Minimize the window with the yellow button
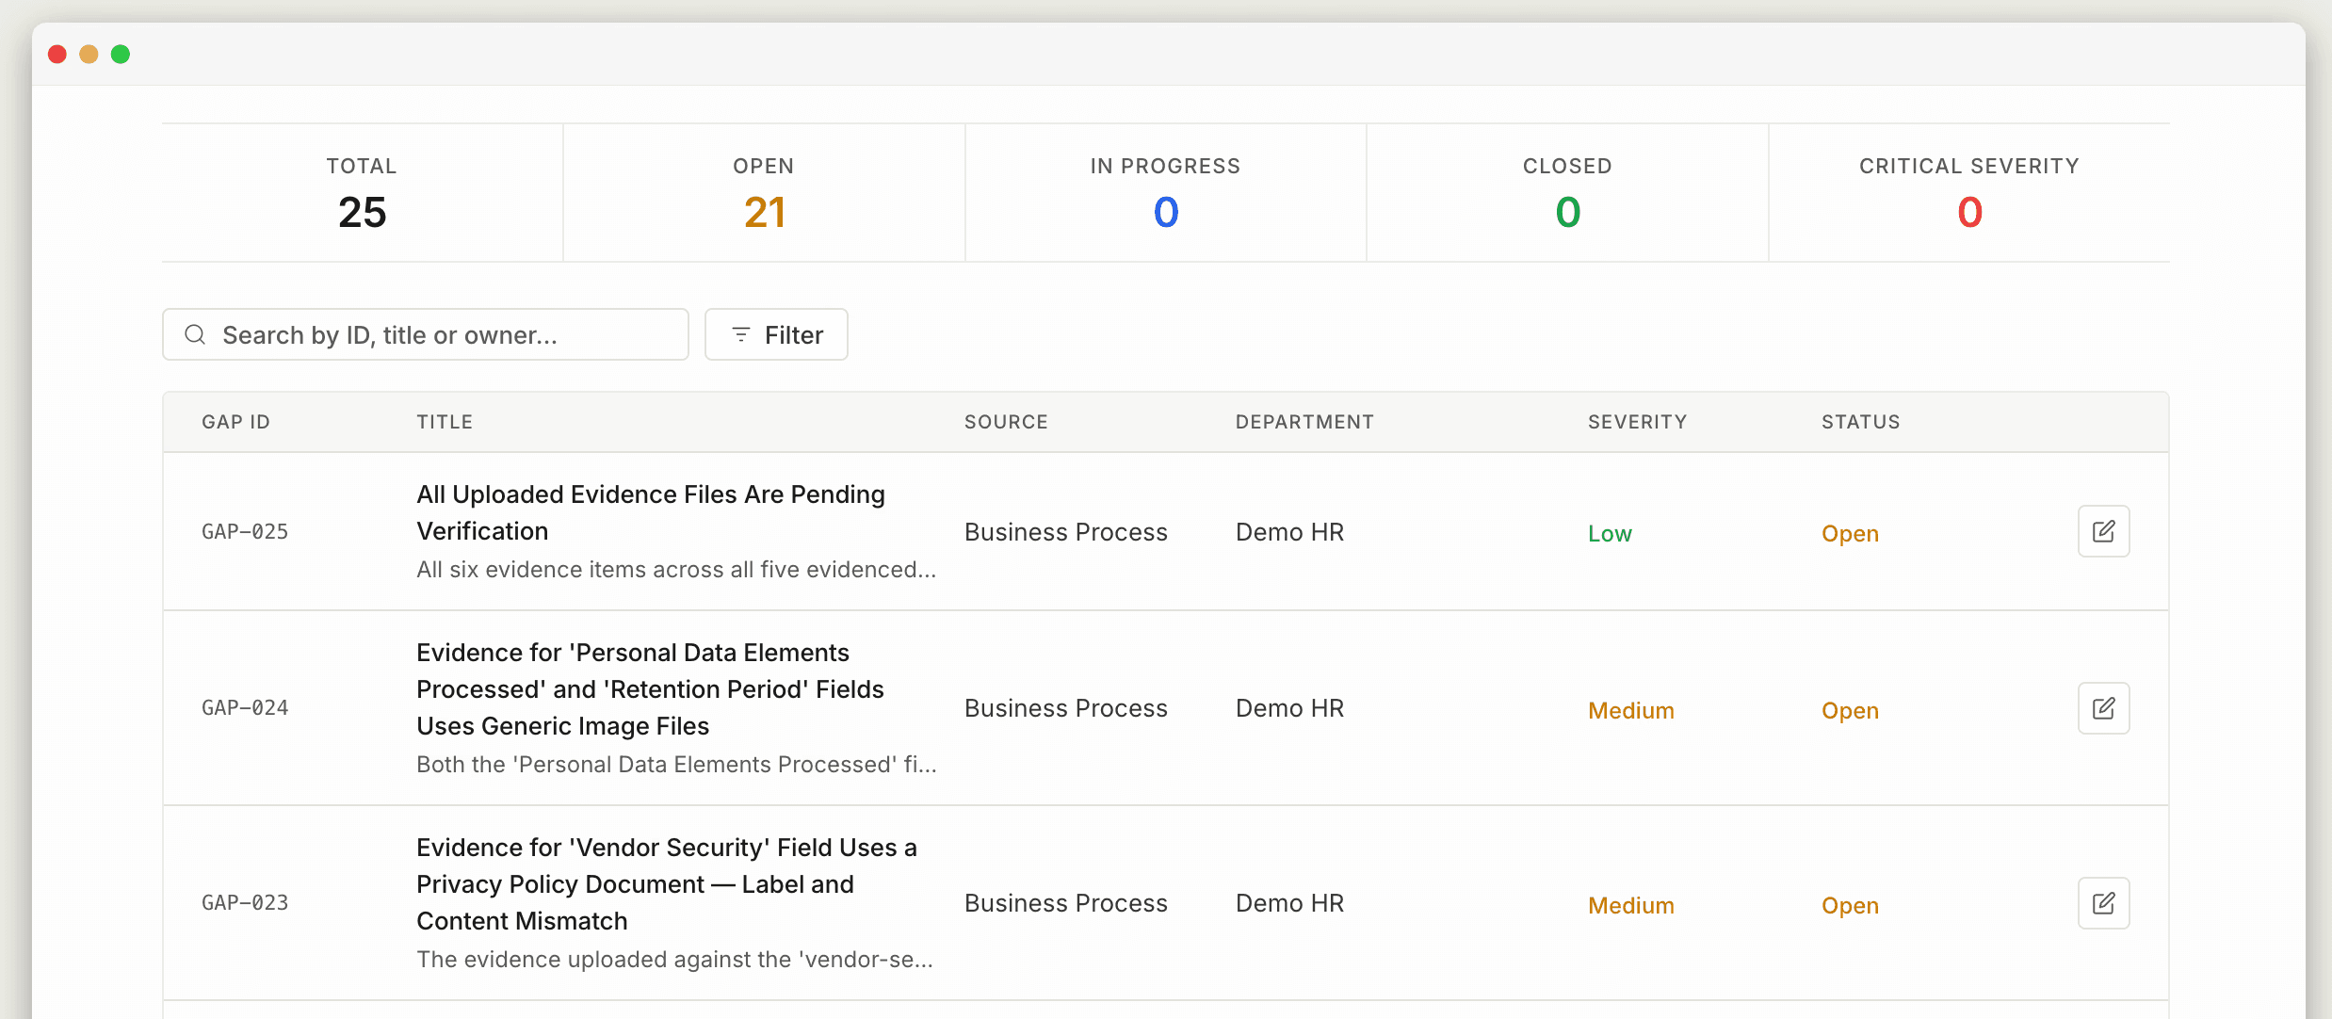 89,54
